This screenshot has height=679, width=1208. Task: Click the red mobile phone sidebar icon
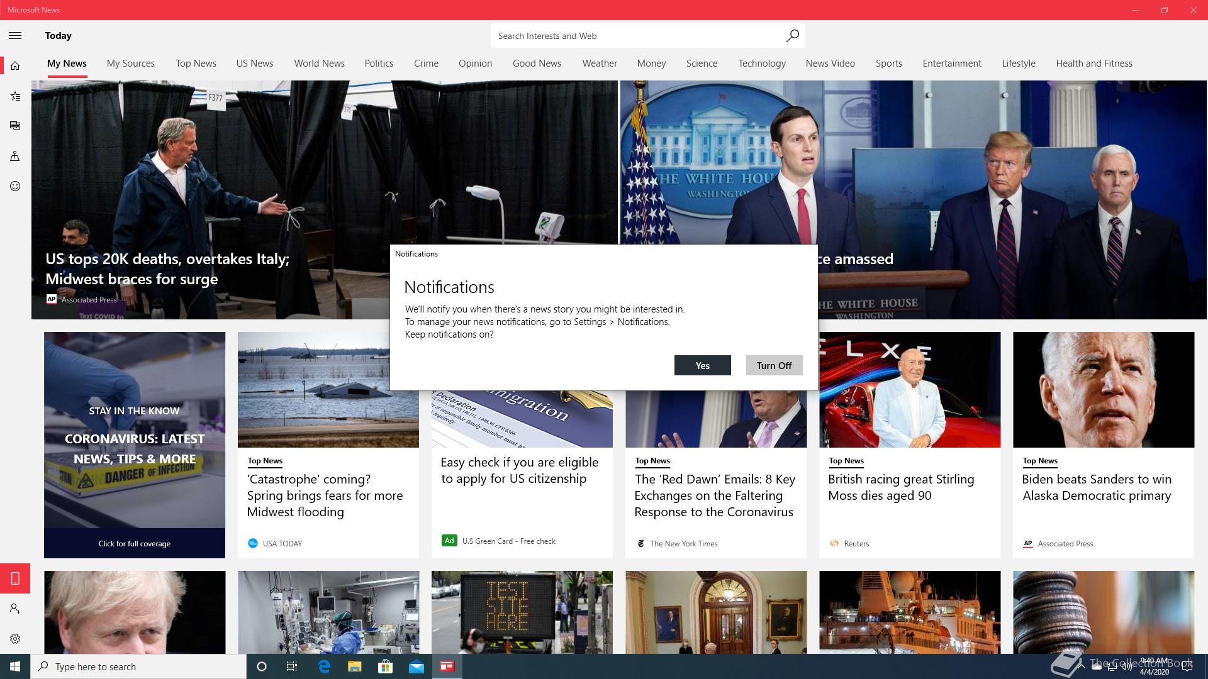point(15,578)
